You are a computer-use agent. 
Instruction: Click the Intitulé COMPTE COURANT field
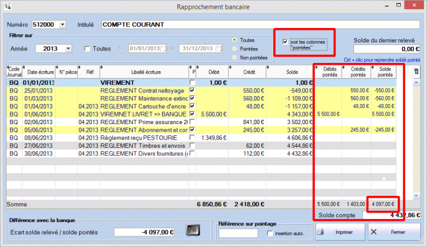tap(261, 24)
